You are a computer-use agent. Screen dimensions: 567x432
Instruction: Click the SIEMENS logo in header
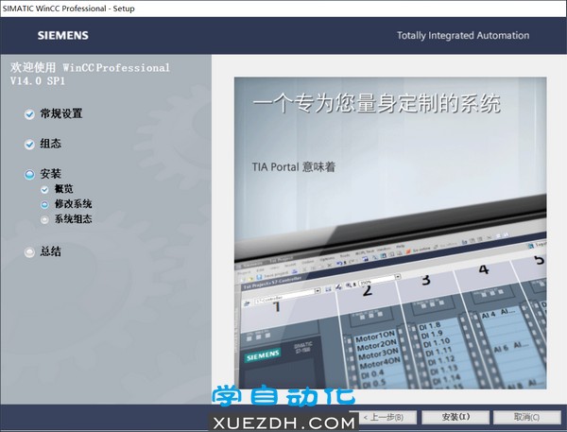[63, 36]
